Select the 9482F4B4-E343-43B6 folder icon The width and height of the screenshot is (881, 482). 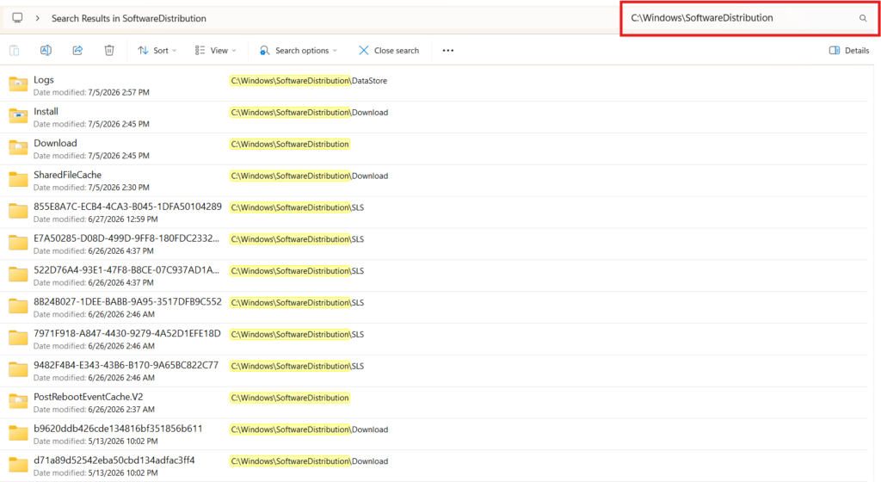coord(18,369)
